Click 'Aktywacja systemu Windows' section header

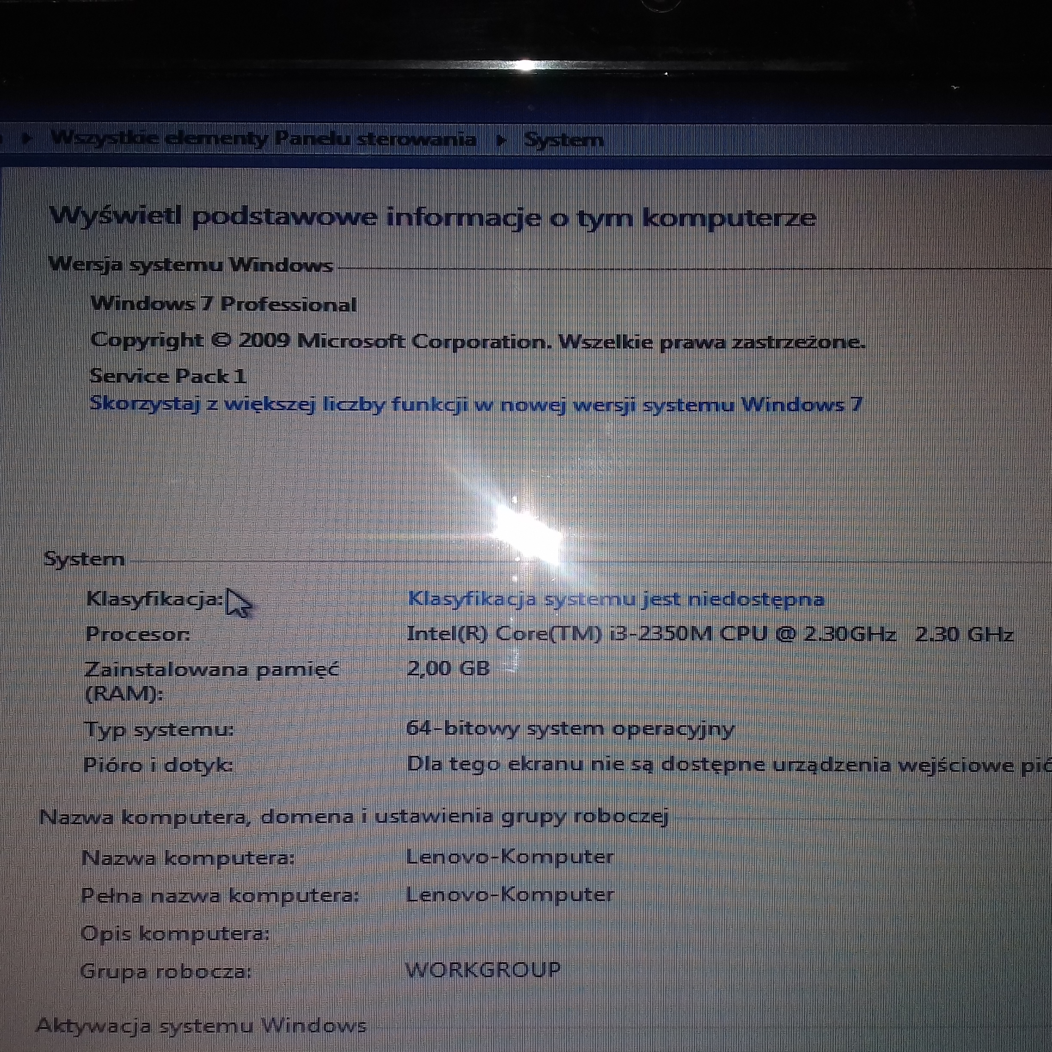click(201, 1026)
